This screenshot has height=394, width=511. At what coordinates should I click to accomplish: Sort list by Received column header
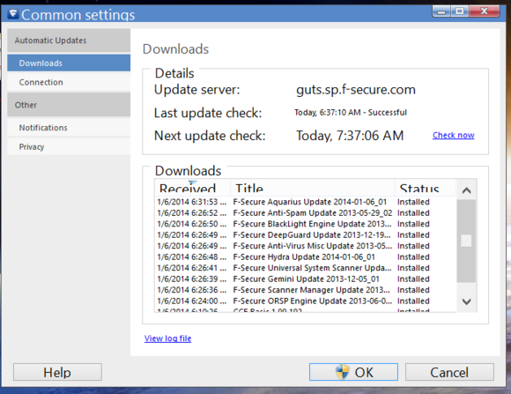193,188
